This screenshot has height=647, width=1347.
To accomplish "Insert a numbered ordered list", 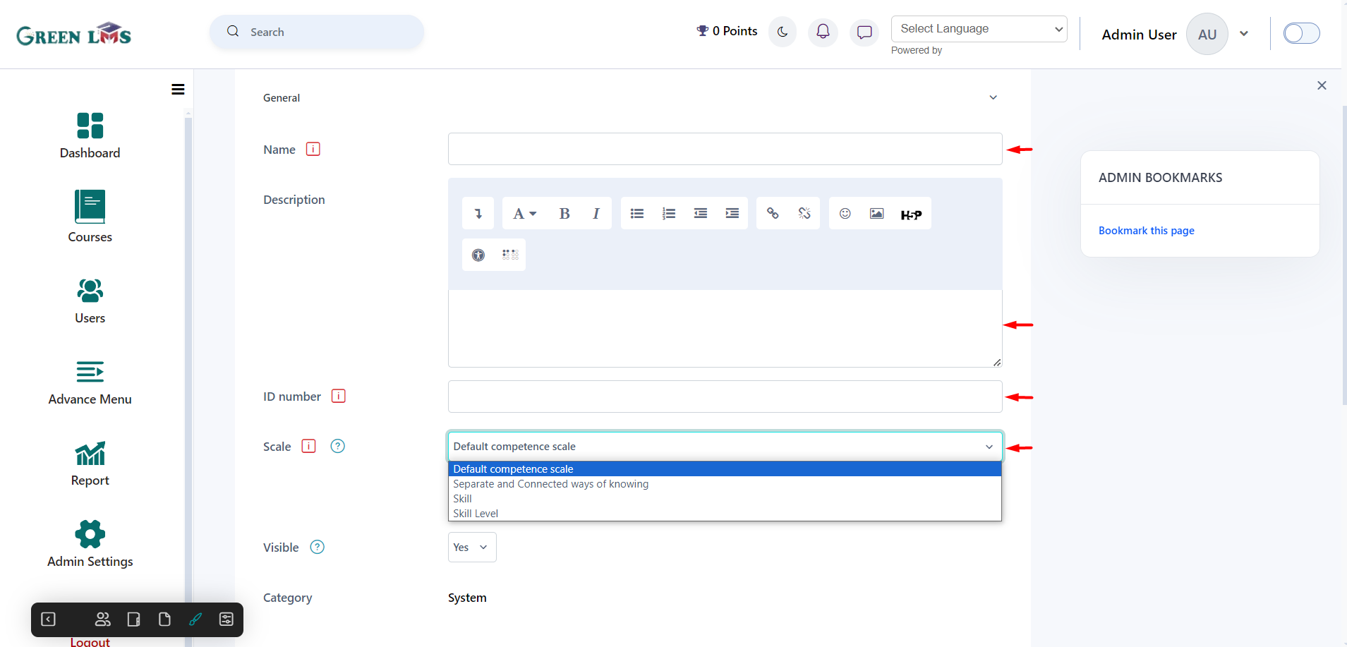I will coord(669,214).
